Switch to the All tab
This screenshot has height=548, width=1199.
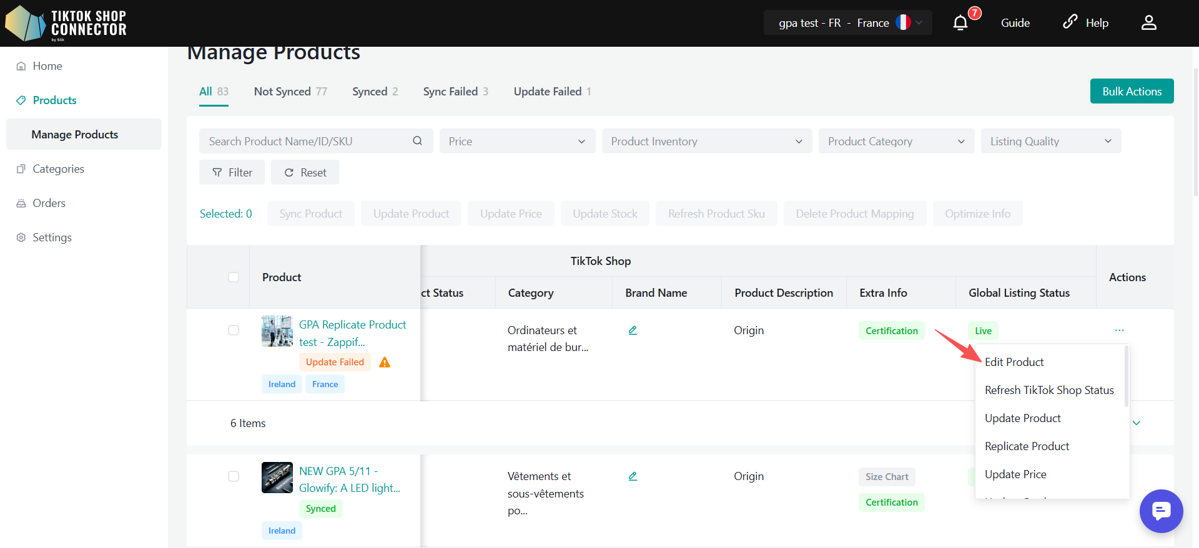[214, 92]
